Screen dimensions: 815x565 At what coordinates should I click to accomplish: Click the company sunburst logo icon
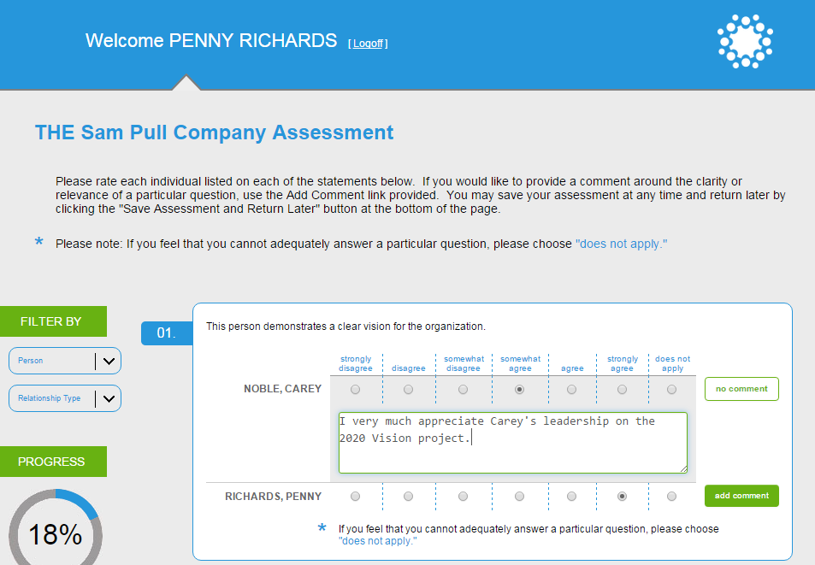(745, 41)
